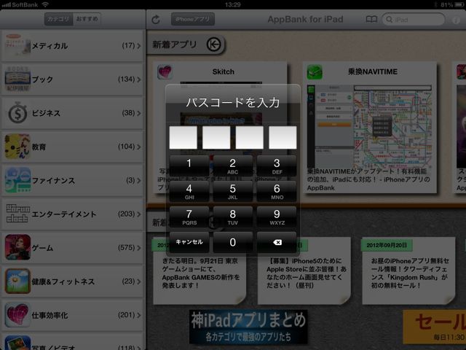Select the エンターテイメント category icon
Image resolution: width=466 pixels, height=350 pixels.
pyautogui.click(x=17, y=214)
